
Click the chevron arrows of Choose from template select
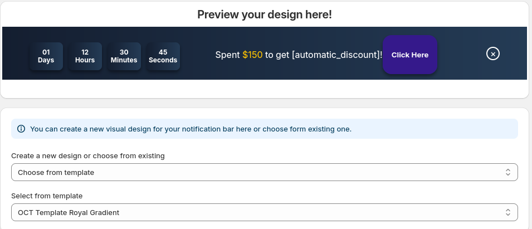click(507, 172)
